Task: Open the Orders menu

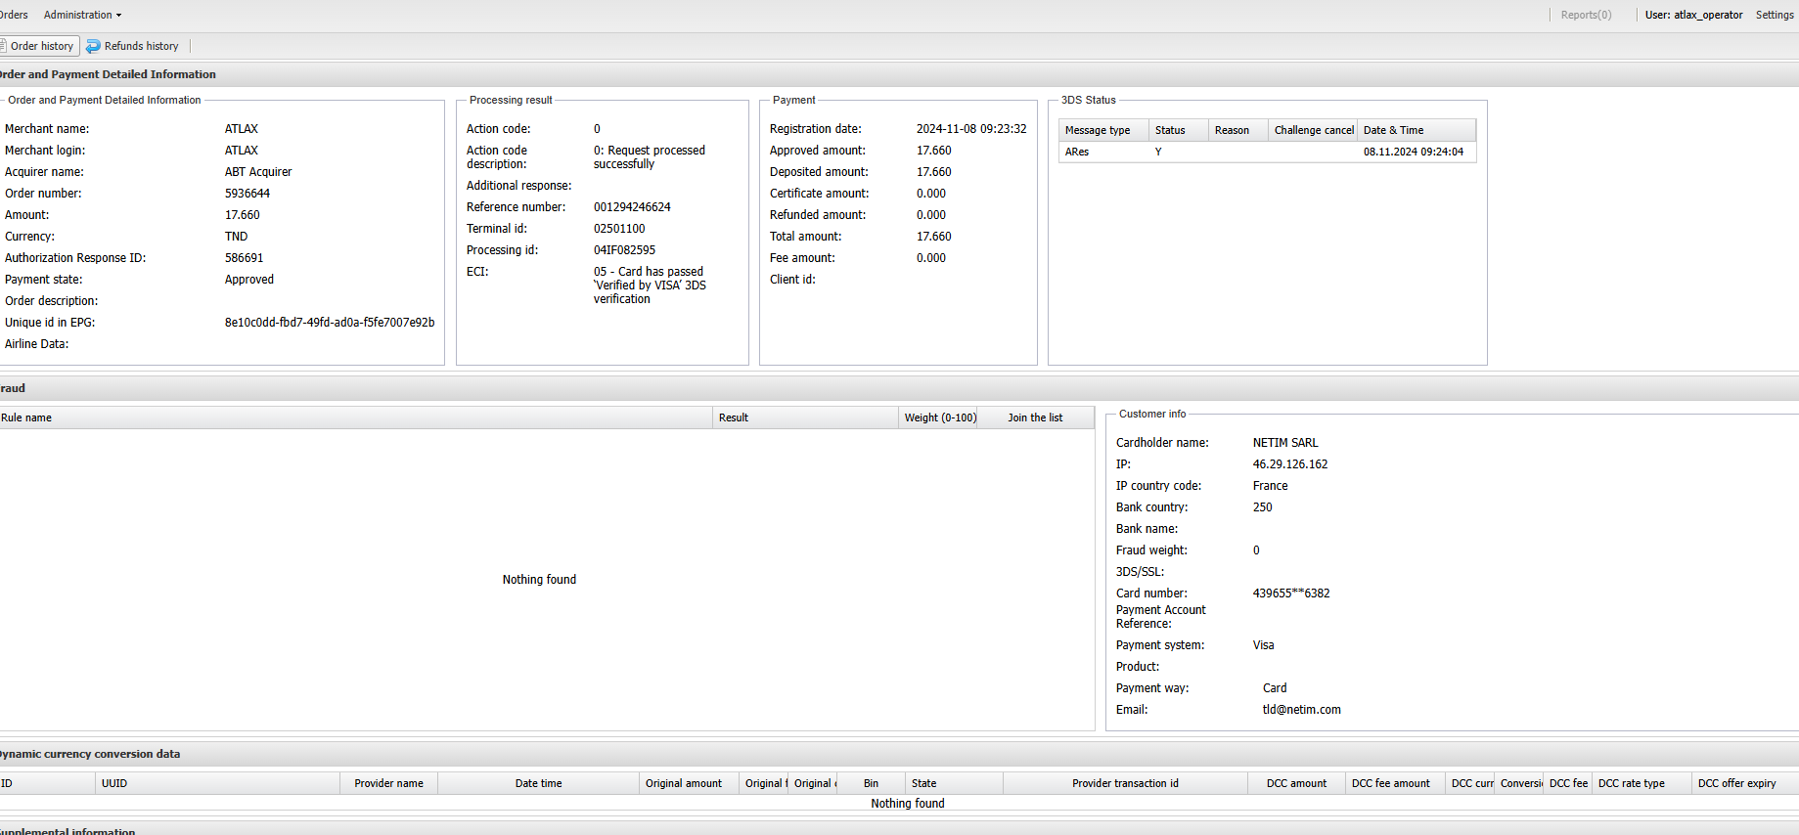Action: tap(14, 15)
